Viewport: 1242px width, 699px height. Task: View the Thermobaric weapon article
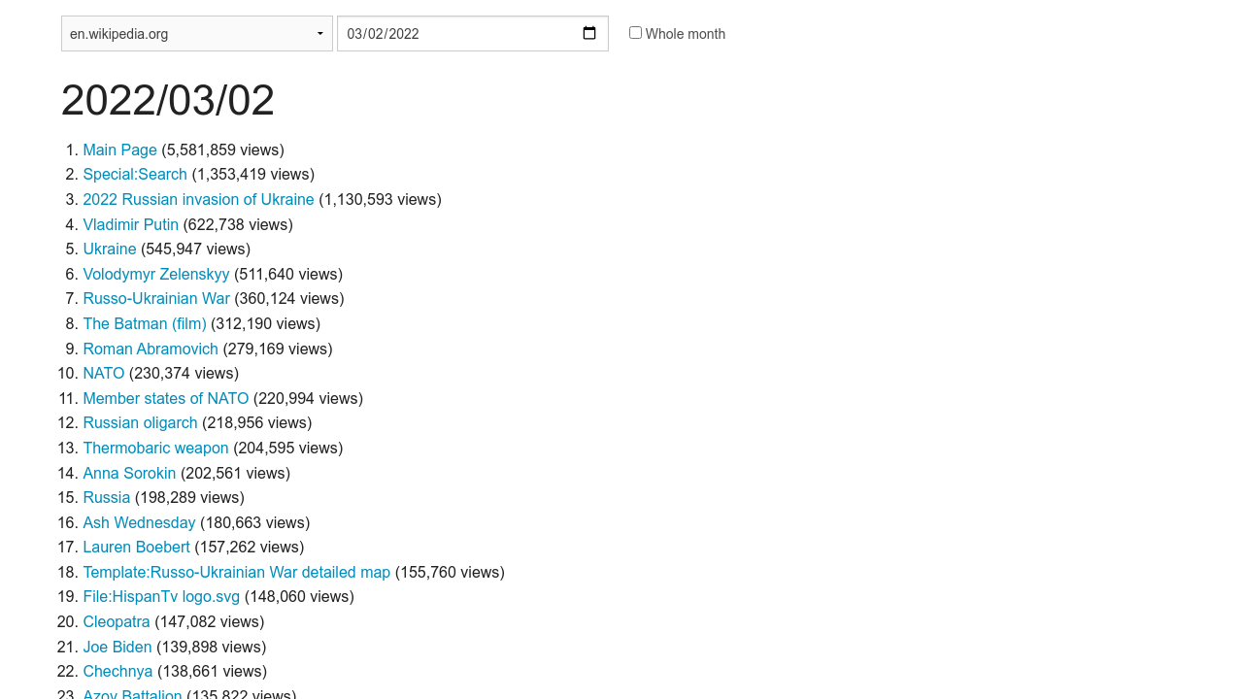click(x=155, y=448)
